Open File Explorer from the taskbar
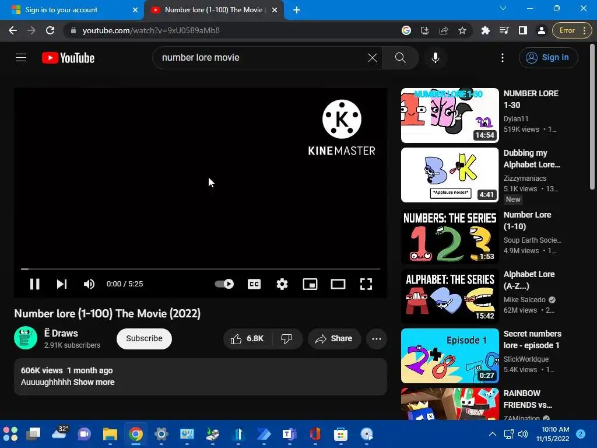The width and height of the screenshot is (597, 448). tap(110, 434)
